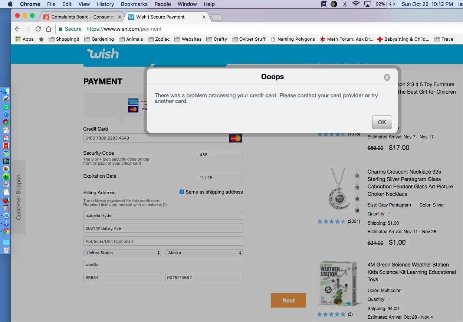463x322 pixels.
Task: Click the Apt/Suite/Unit optional field
Action: point(163,241)
